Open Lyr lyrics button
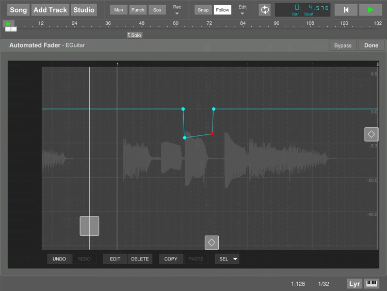387x291 pixels. 354,284
